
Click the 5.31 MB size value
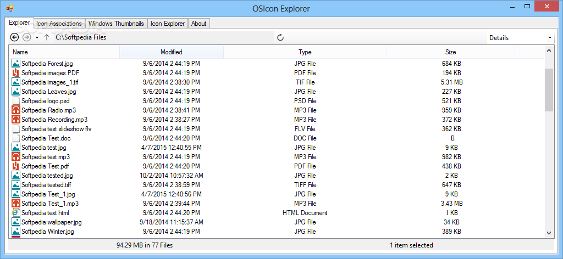(x=451, y=82)
